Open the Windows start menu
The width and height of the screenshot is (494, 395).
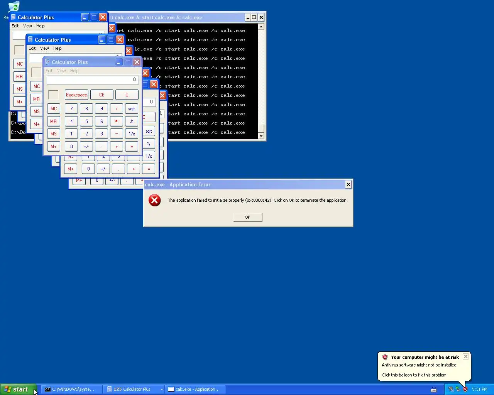click(x=18, y=389)
